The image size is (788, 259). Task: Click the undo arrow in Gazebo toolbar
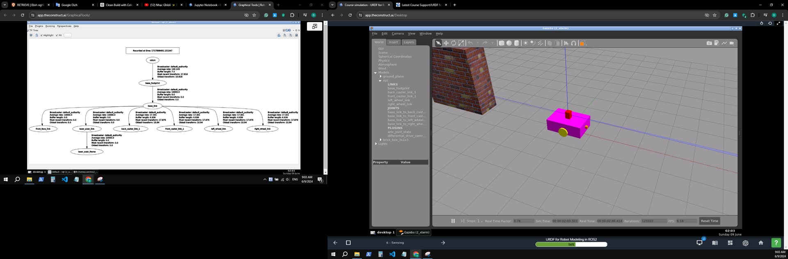pyautogui.click(x=470, y=43)
